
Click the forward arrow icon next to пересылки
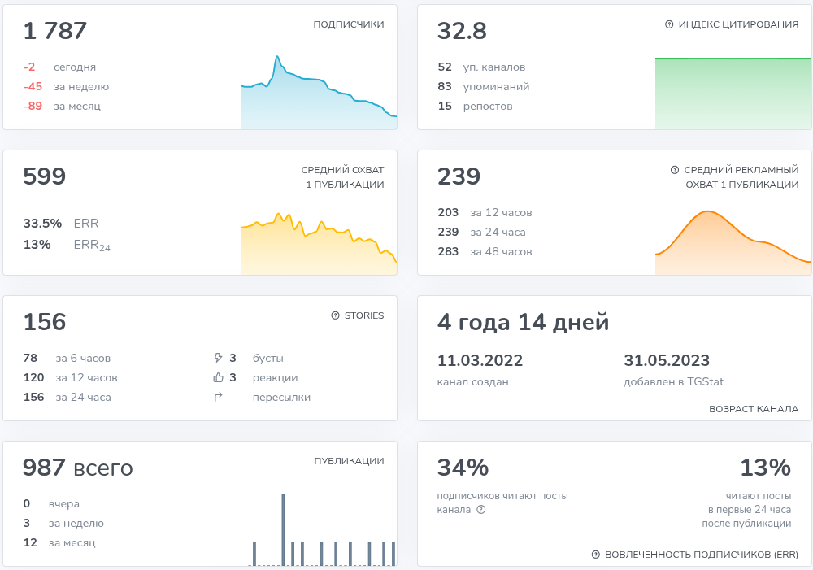(217, 398)
